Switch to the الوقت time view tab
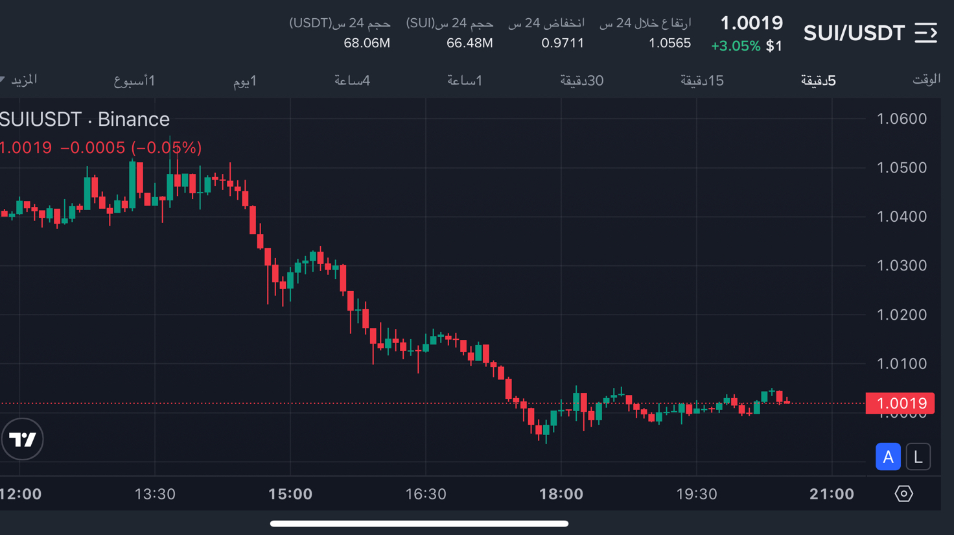954x535 pixels. (926, 79)
